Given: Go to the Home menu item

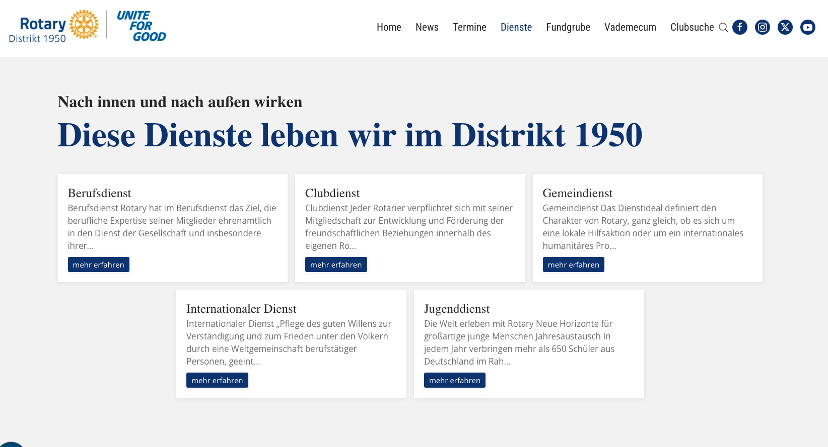Looking at the screenshot, I should (389, 27).
